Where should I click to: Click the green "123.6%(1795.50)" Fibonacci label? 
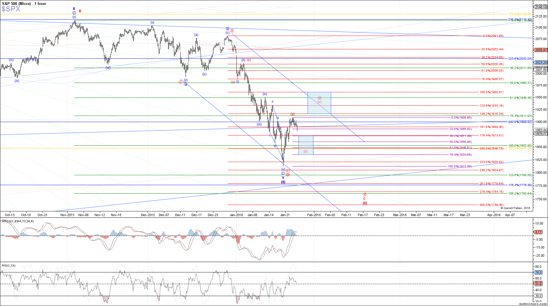(x=520, y=175)
